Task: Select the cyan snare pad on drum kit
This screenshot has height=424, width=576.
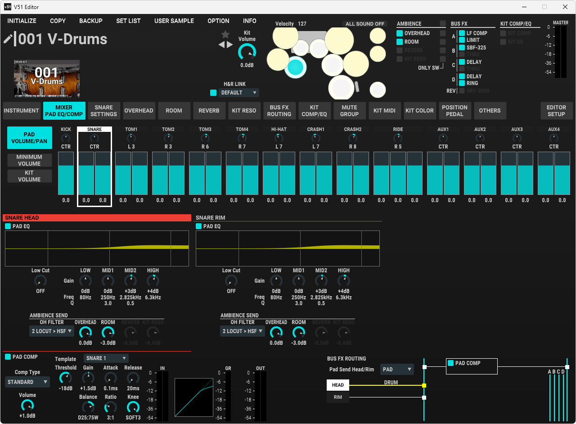Action: coord(296,67)
